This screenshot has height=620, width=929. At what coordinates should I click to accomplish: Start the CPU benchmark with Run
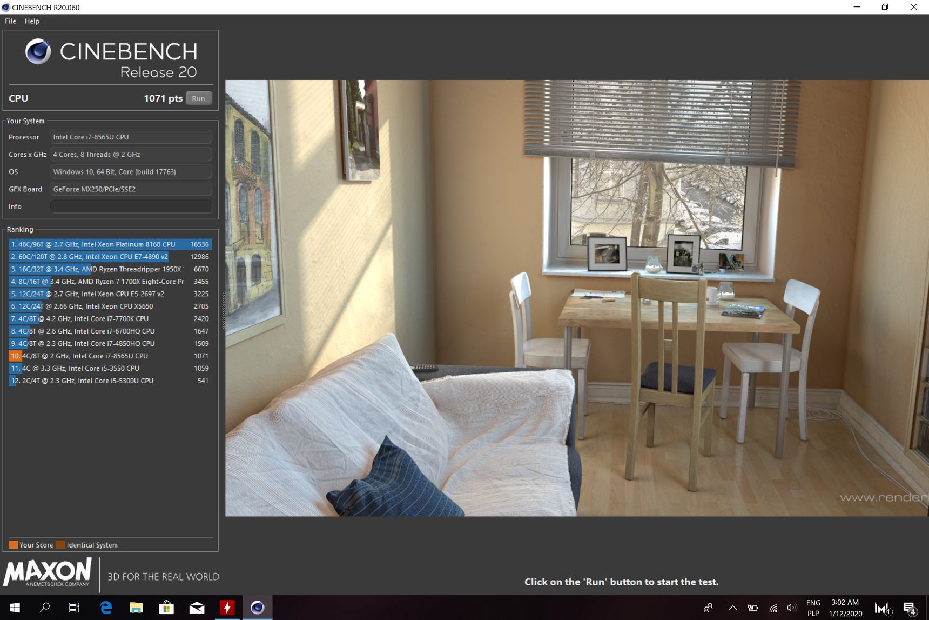click(198, 98)
